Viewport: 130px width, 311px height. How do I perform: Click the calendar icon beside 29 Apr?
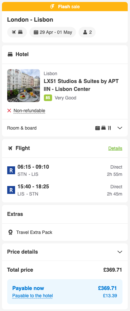pos(36,32)
